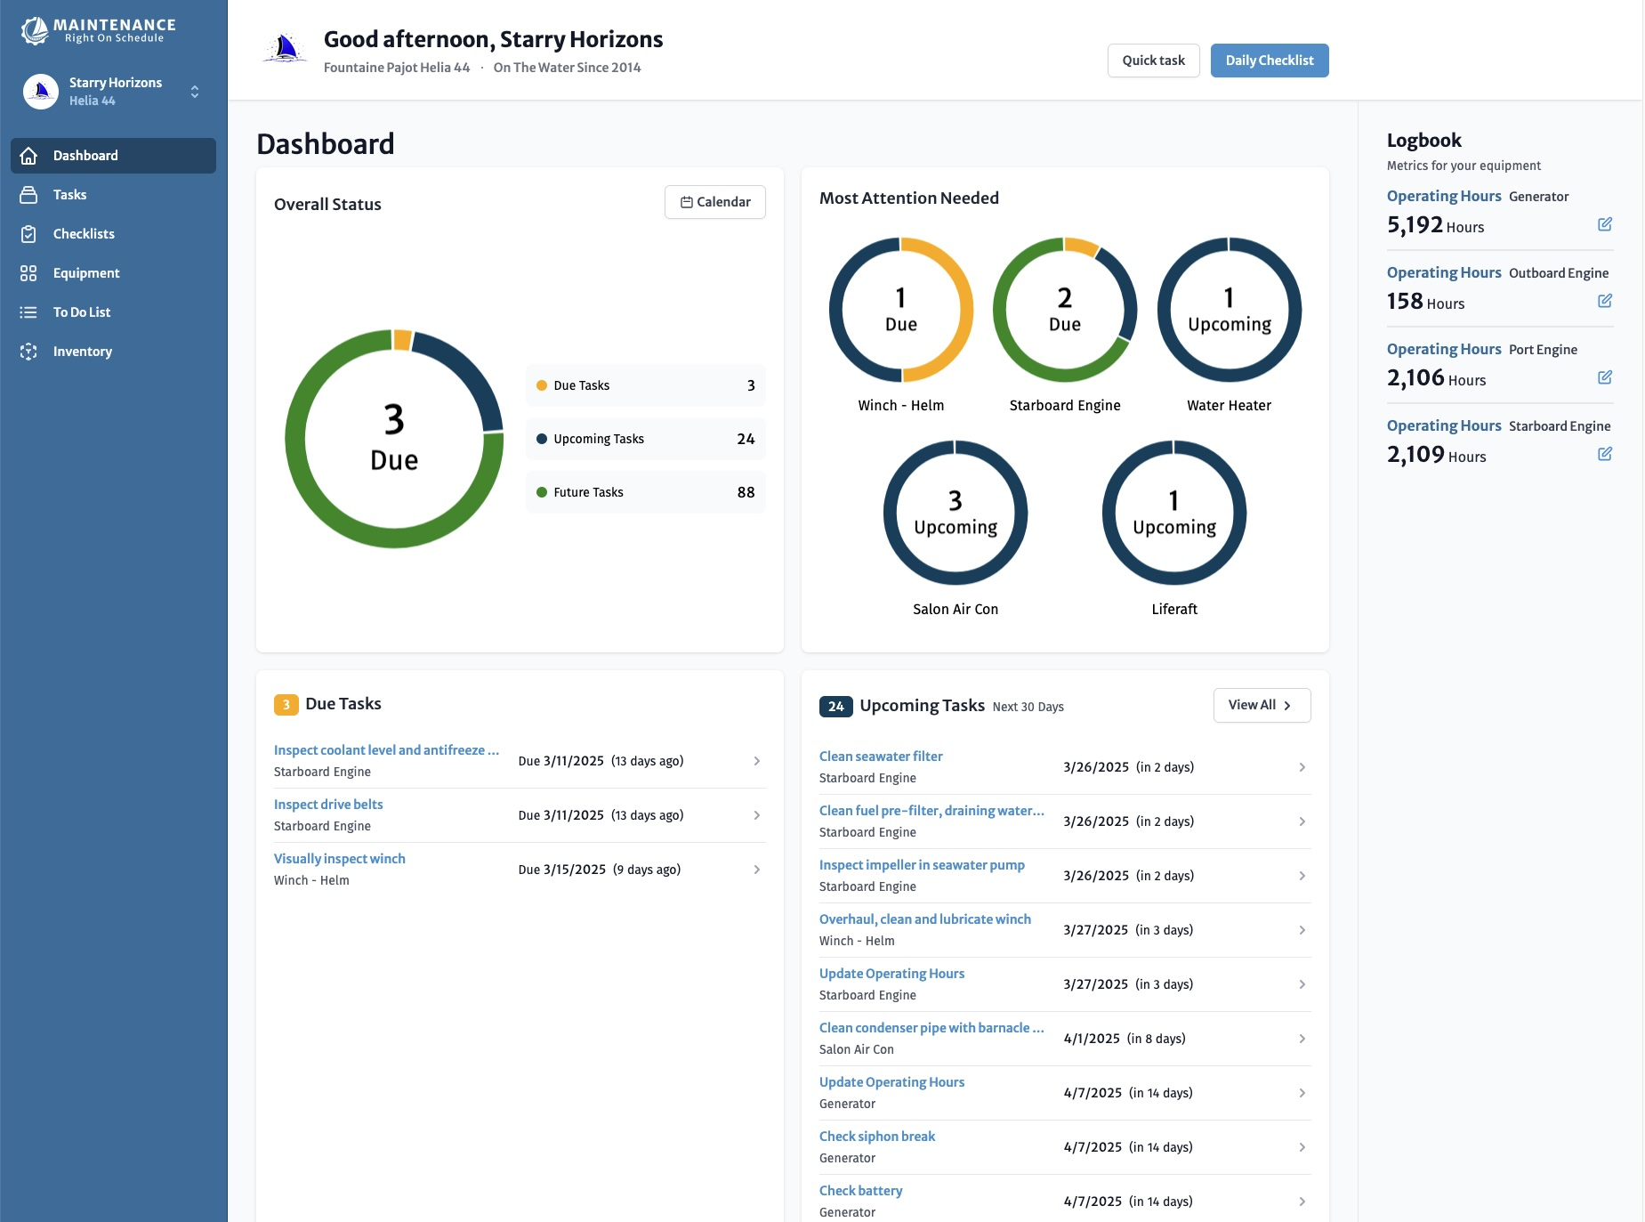Screen dimensions: 1645x1222
Task: Select the Equipment grid icon
Action: click(29, 273)
